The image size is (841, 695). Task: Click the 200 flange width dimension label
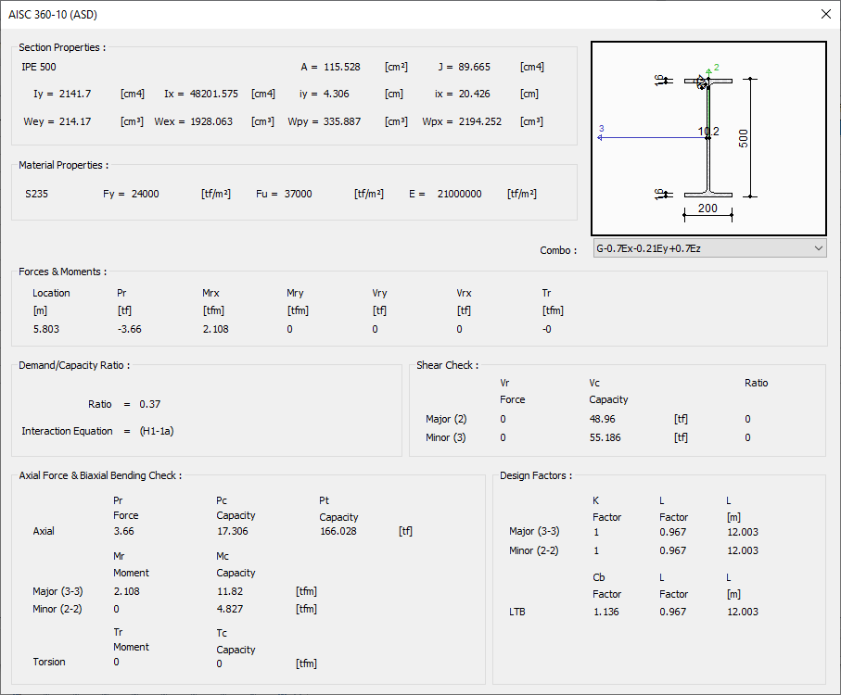[x=707, y=209]
